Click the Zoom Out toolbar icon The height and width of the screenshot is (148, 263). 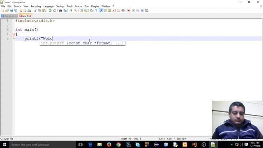click(76, 11)
